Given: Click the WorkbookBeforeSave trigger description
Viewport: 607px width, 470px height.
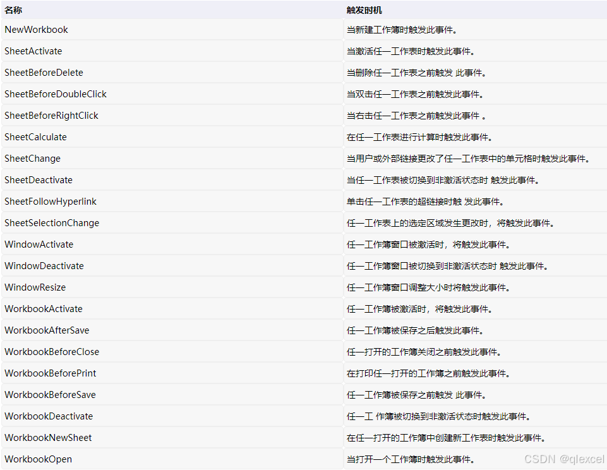Looking at the screenshot, I should click(416, 395).
